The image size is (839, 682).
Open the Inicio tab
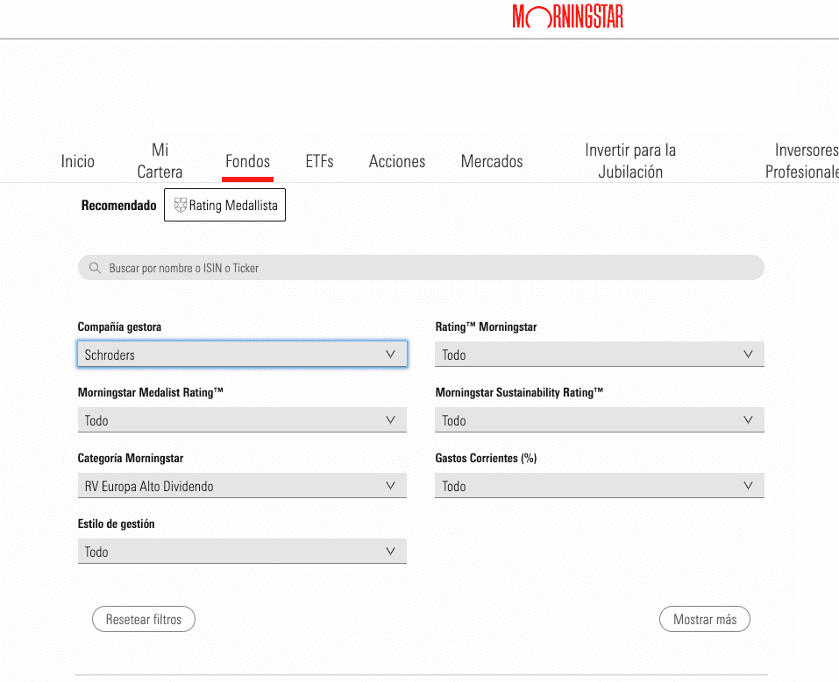pyautogui.click(x=77, y=161)
